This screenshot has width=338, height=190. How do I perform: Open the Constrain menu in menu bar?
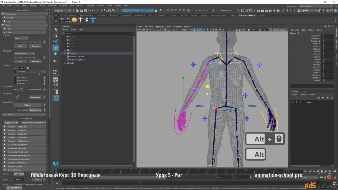tap(90, 6)
